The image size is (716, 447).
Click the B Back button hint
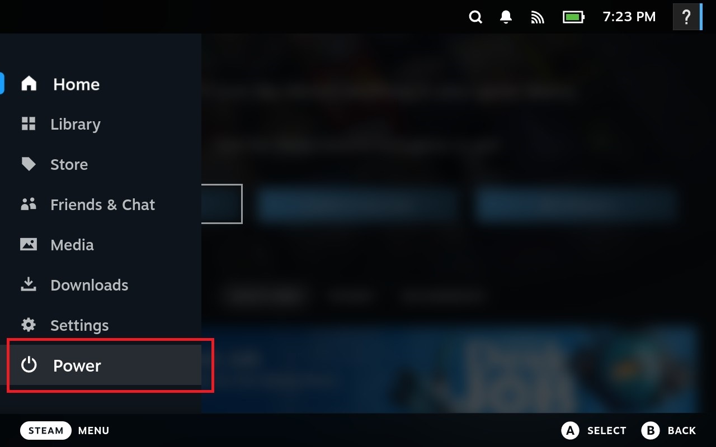pyautogui.click(x=669, y=430)
